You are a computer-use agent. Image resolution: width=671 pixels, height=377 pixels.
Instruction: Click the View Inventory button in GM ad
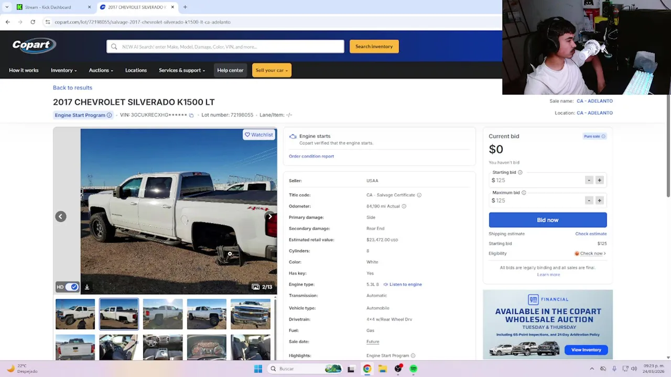pyautogui.click(x=586, y=350)
